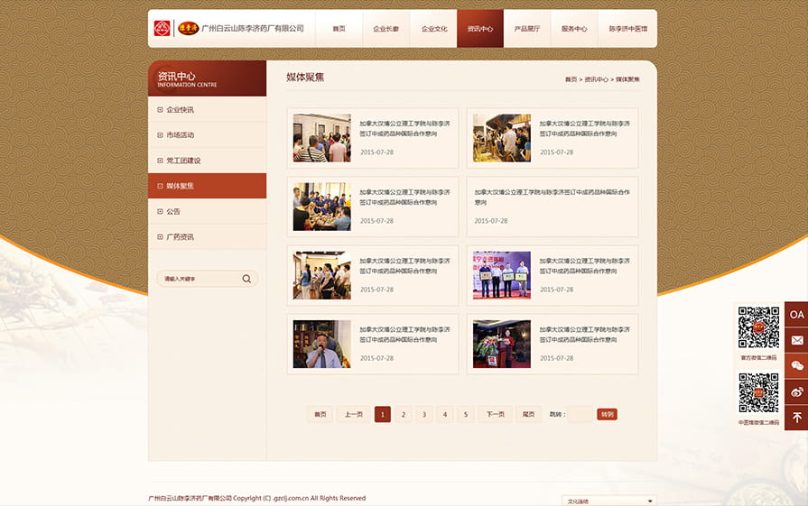Open the award certificates stage photo thumbnail

501,275
